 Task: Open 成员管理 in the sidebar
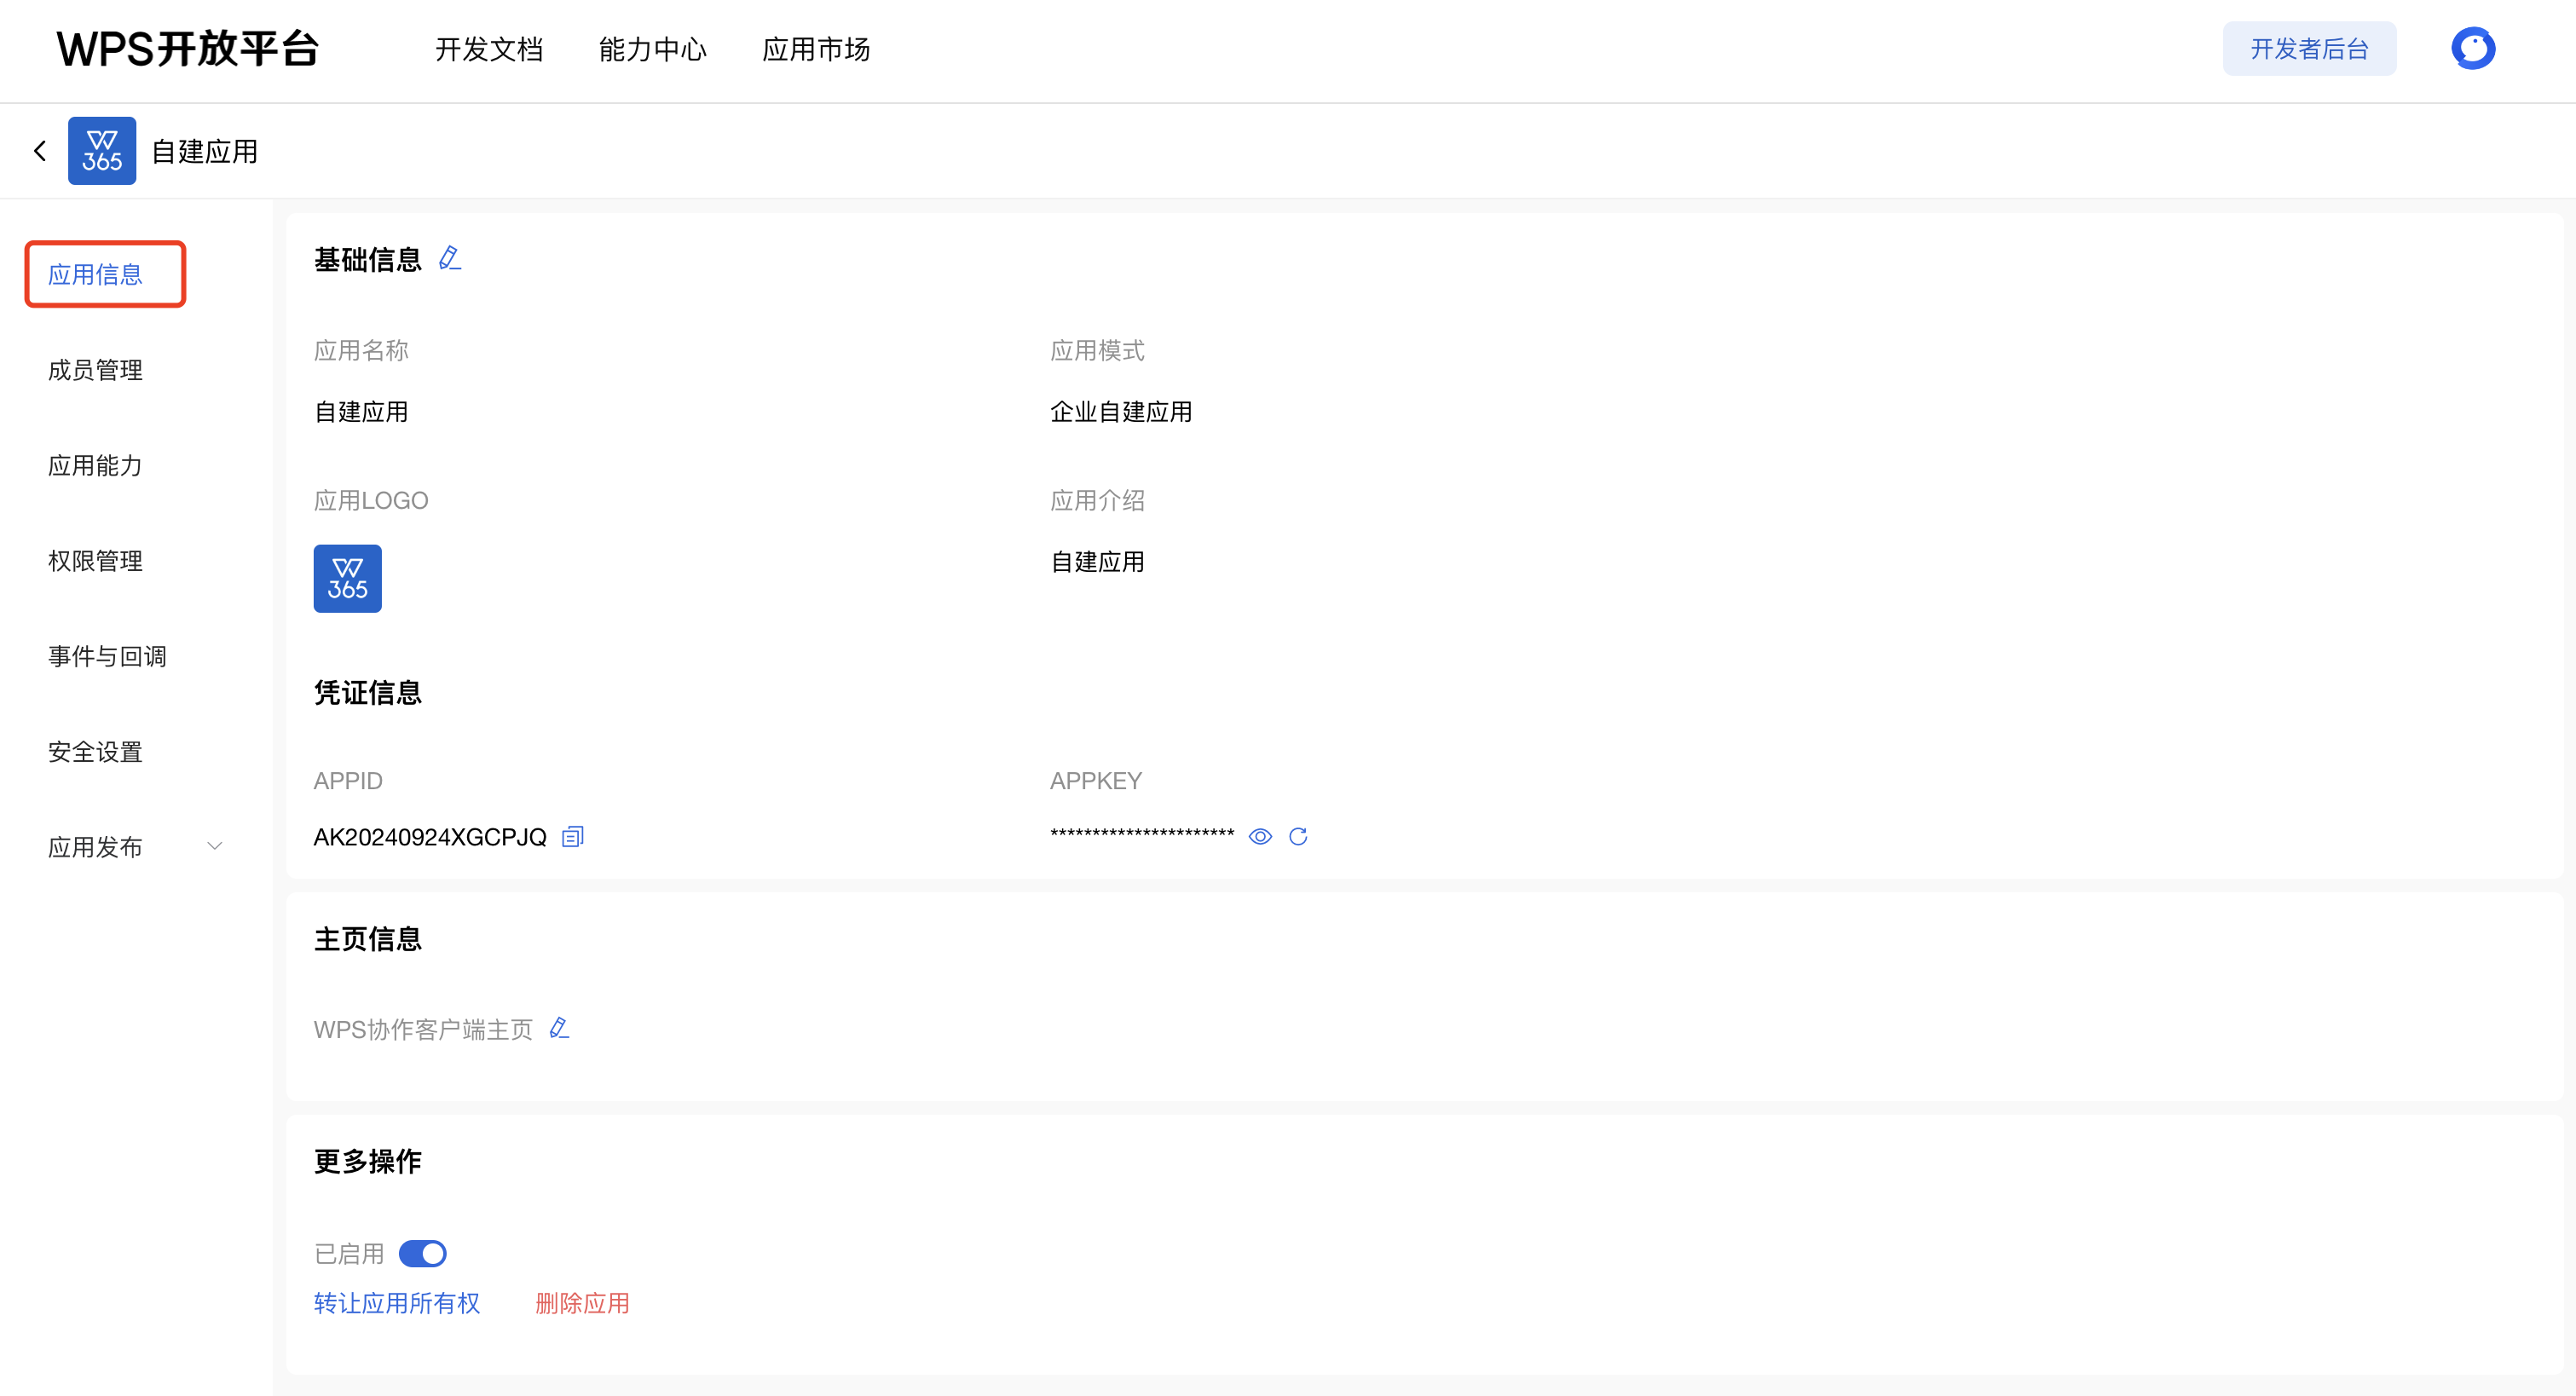click(95, 370)
